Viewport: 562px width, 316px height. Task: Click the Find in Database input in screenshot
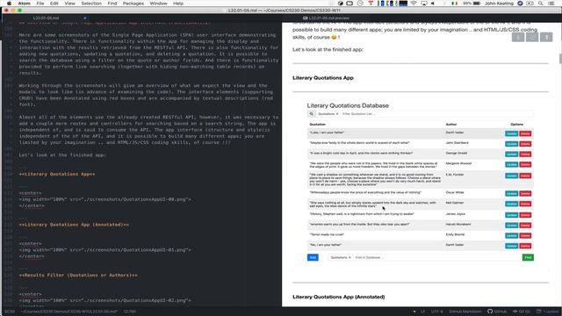pyautogui.click(x=436, y=257)
